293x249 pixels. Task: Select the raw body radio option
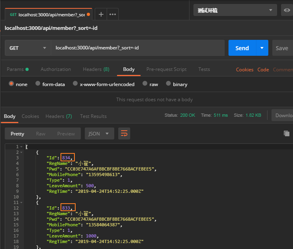145,84
